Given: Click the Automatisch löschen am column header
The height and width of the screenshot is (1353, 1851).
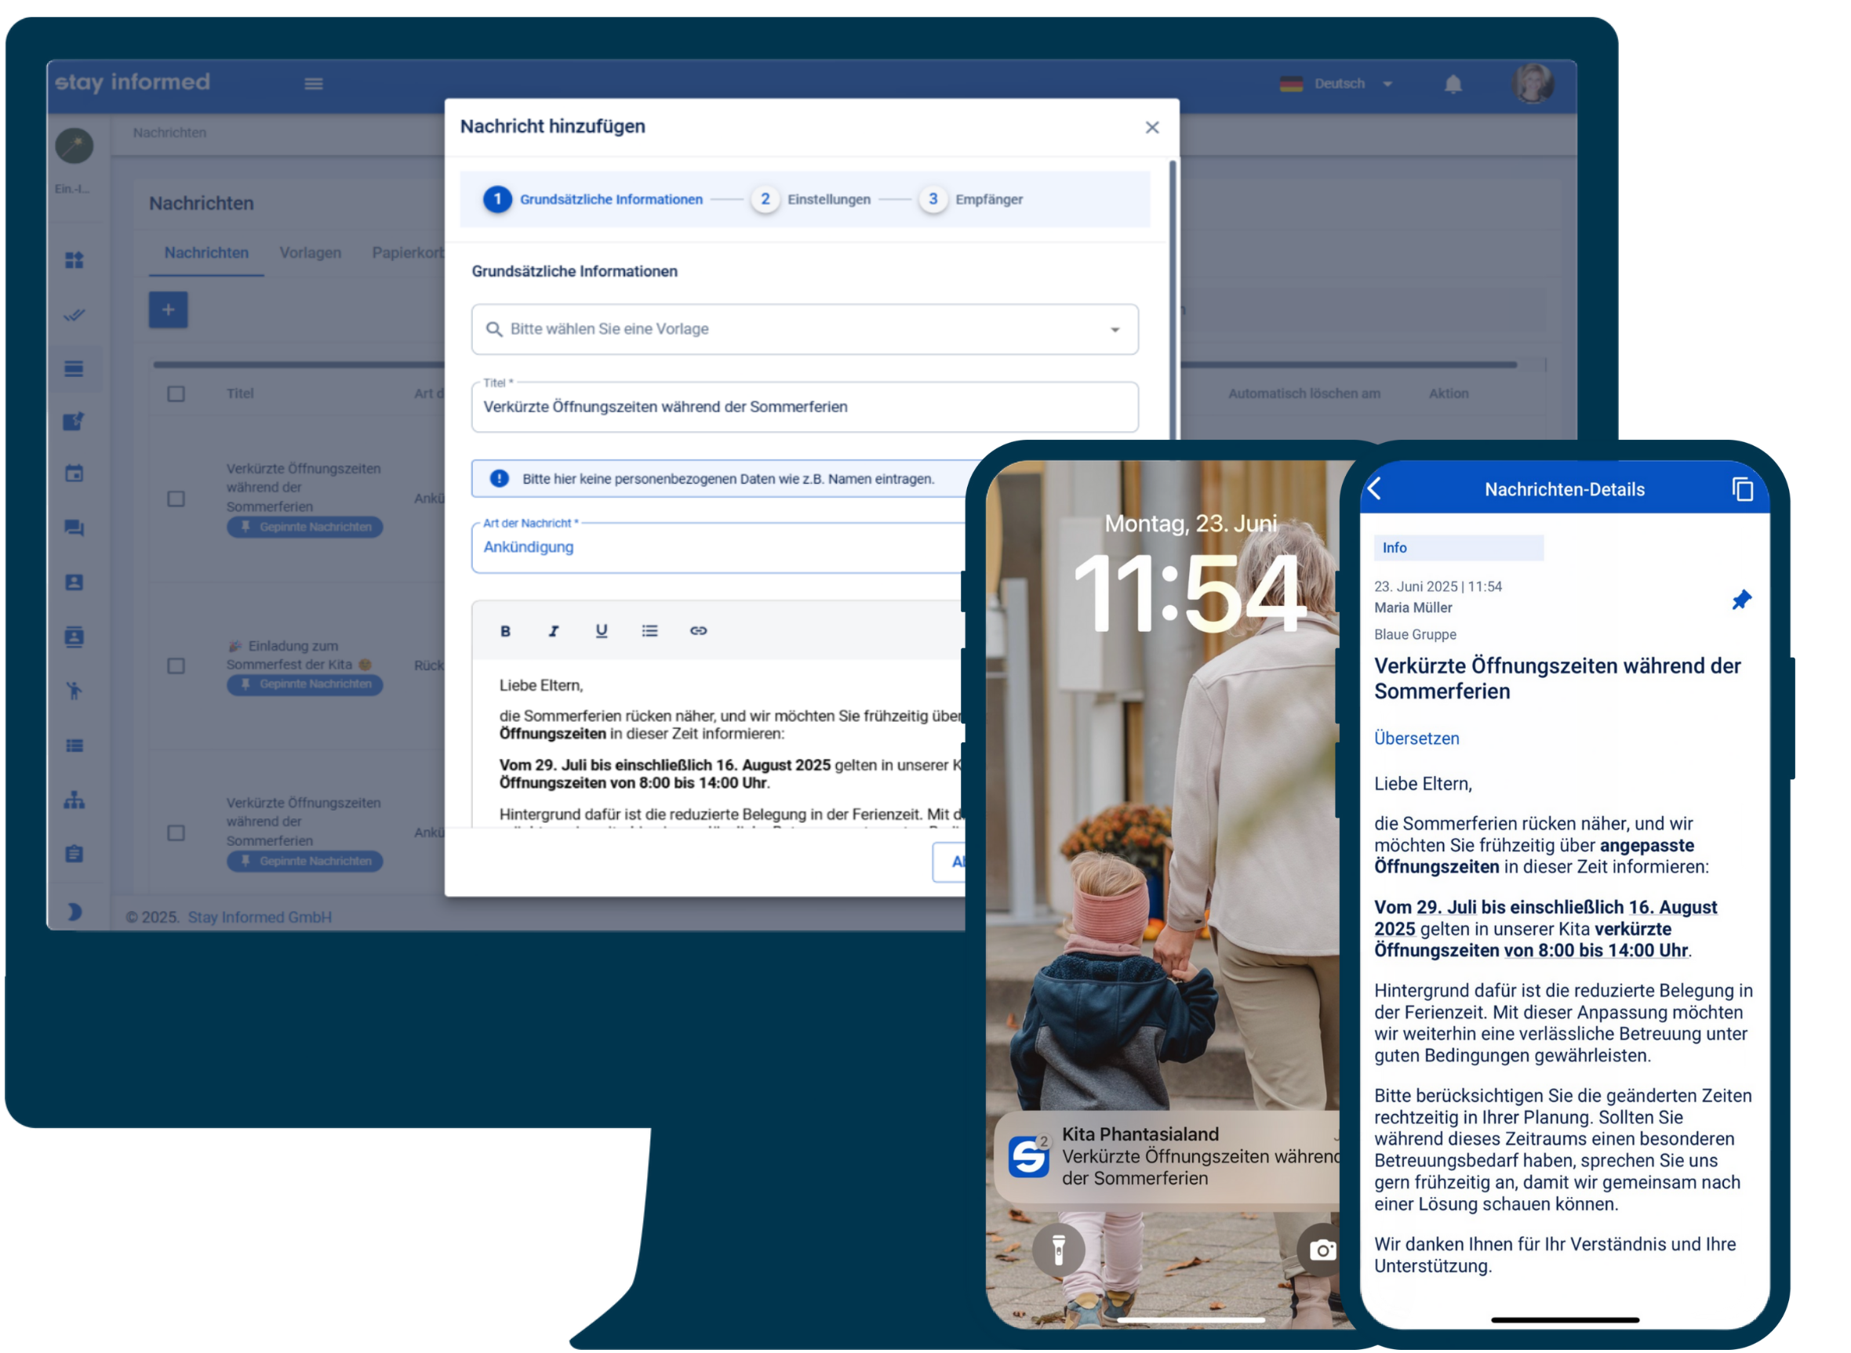Looking at the screenshot, I should click(x=1304, y=394).
